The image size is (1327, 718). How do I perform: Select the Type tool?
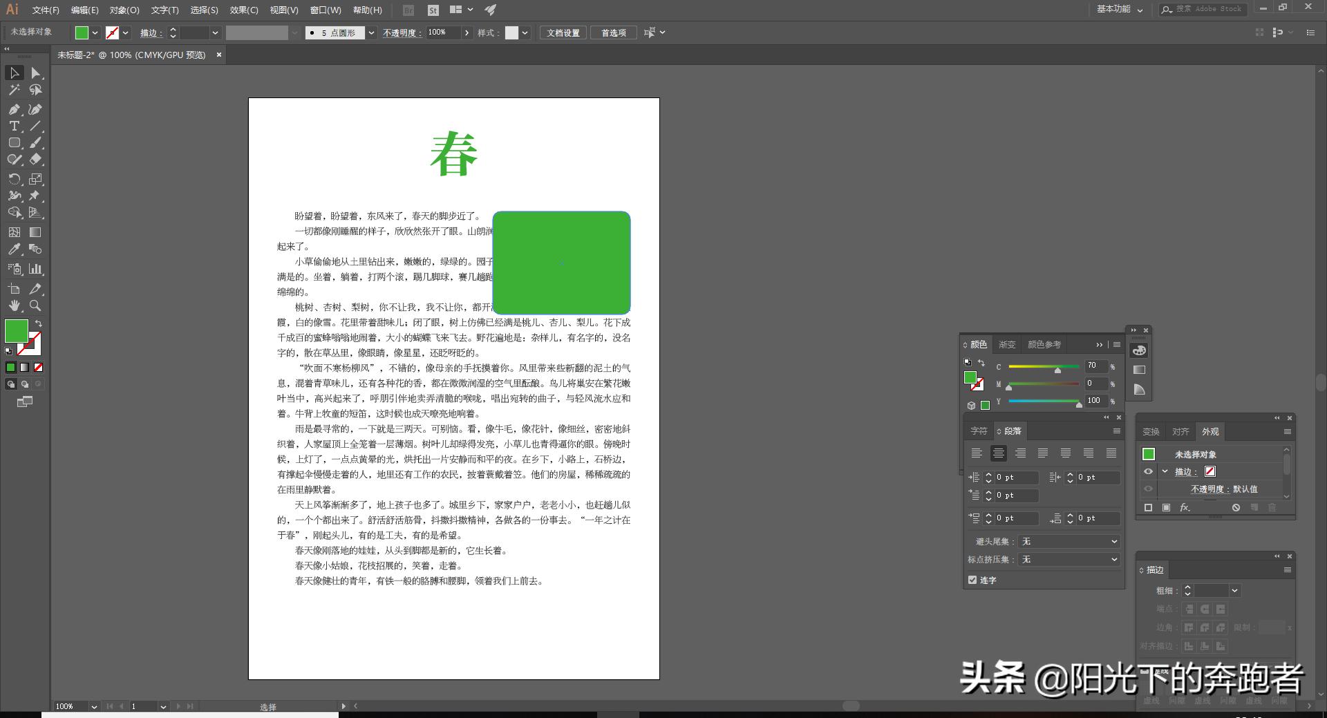14,126
